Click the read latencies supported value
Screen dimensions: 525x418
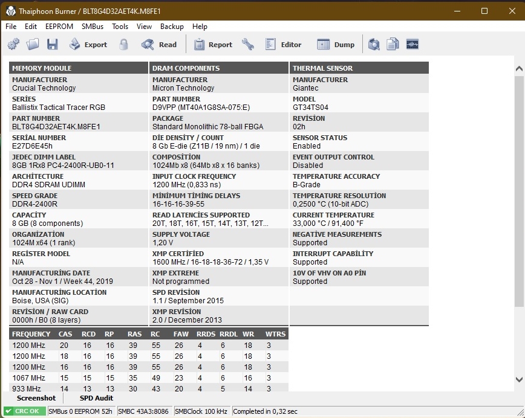210,223
